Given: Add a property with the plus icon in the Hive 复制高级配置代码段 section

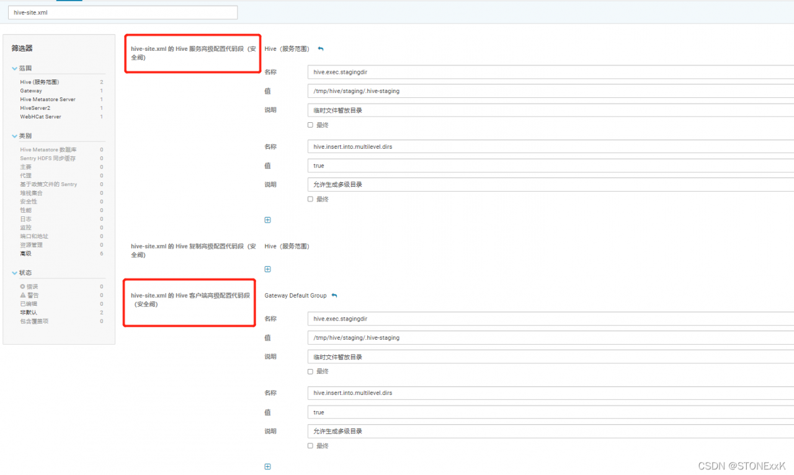Looking at the screenshot, I should click(x=268, y=269).
